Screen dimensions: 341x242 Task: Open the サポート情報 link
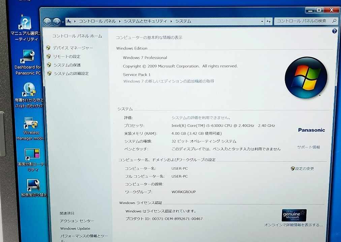pos(309,147)
